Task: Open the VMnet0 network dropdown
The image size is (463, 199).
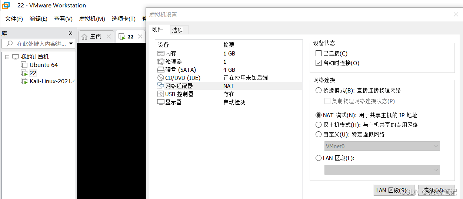Action: pos(382,146)
